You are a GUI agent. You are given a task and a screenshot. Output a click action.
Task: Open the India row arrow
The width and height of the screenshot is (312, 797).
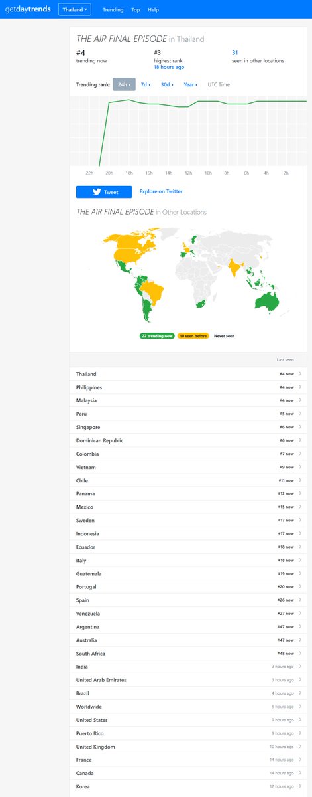pos(300,666)
